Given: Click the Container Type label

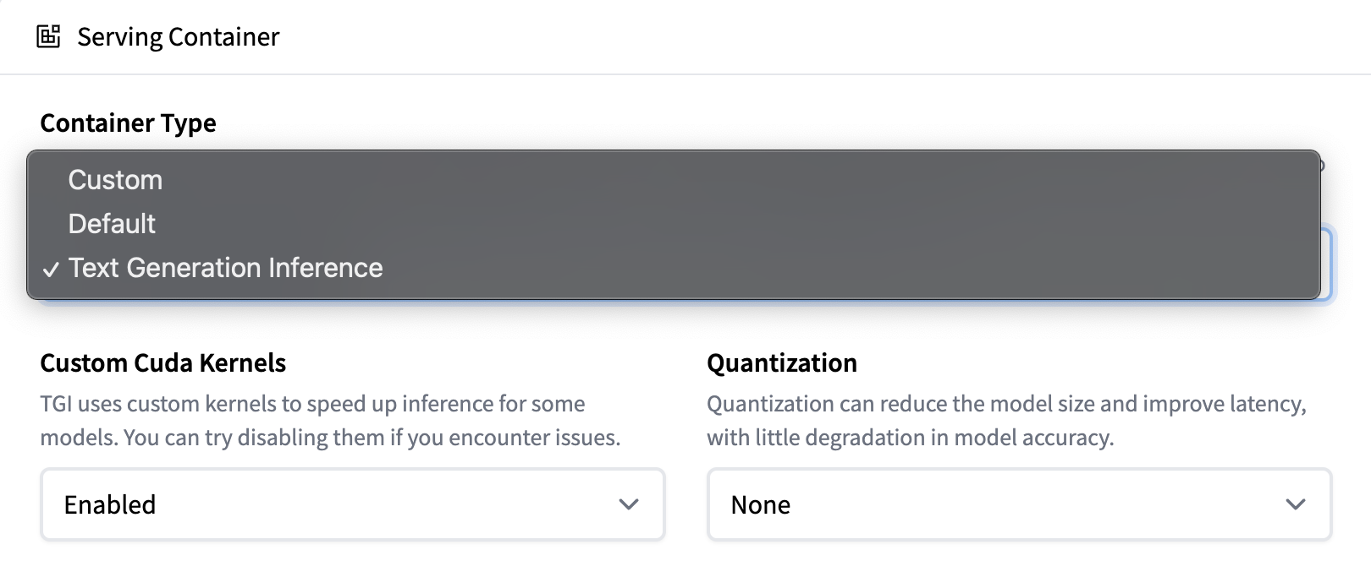Looking at the screenshot, I should coord(128,123).
